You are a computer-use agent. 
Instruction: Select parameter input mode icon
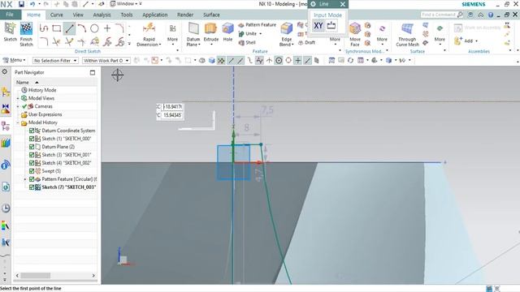pyautogui.click(x=331, y=25)
